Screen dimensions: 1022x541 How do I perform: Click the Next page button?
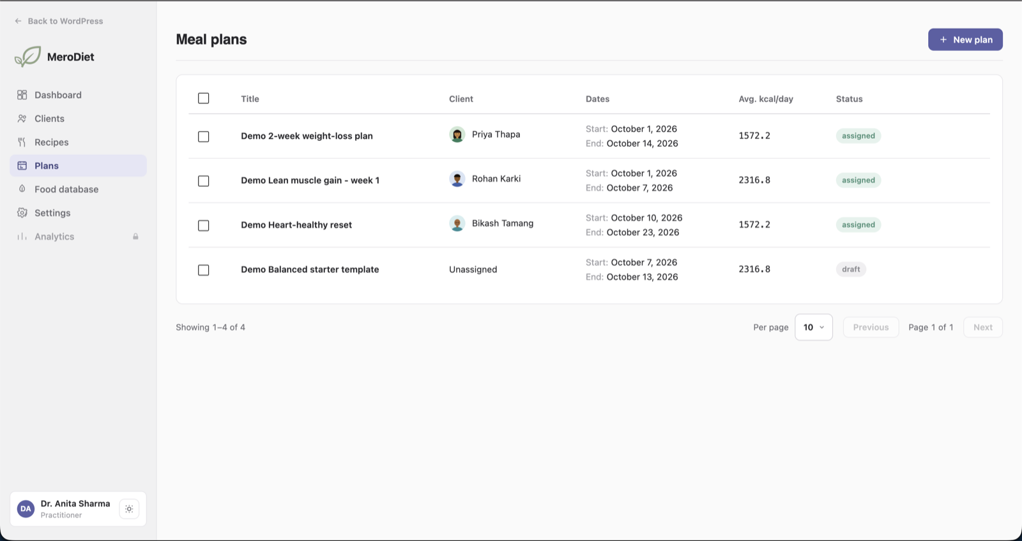[x=982, y=327]
